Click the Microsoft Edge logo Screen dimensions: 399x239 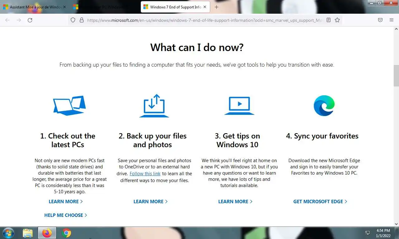[324, 106]
